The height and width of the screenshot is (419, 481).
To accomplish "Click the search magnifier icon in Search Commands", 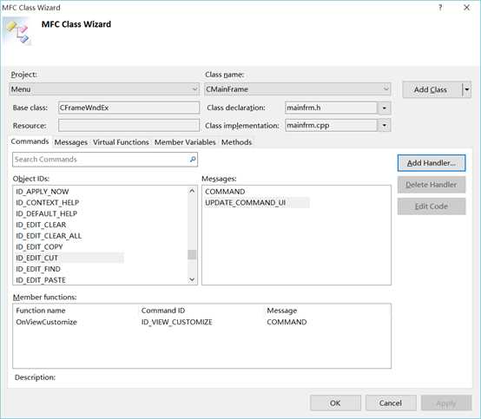I will (x=193, y=160).
